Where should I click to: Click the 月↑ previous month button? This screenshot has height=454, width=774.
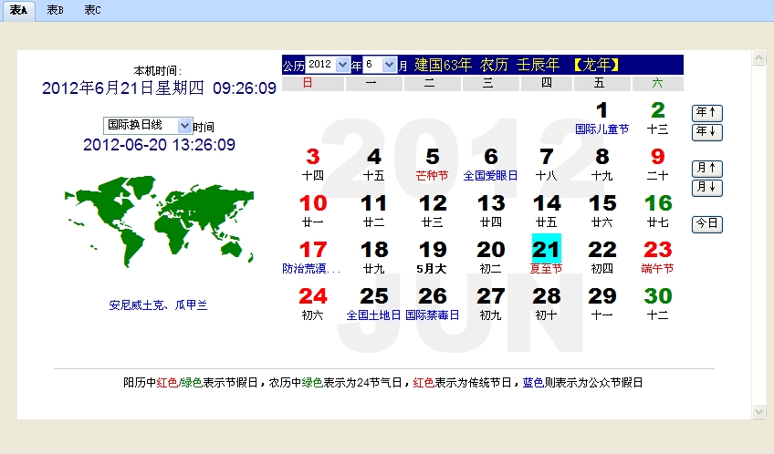click(x=706, y=169)
